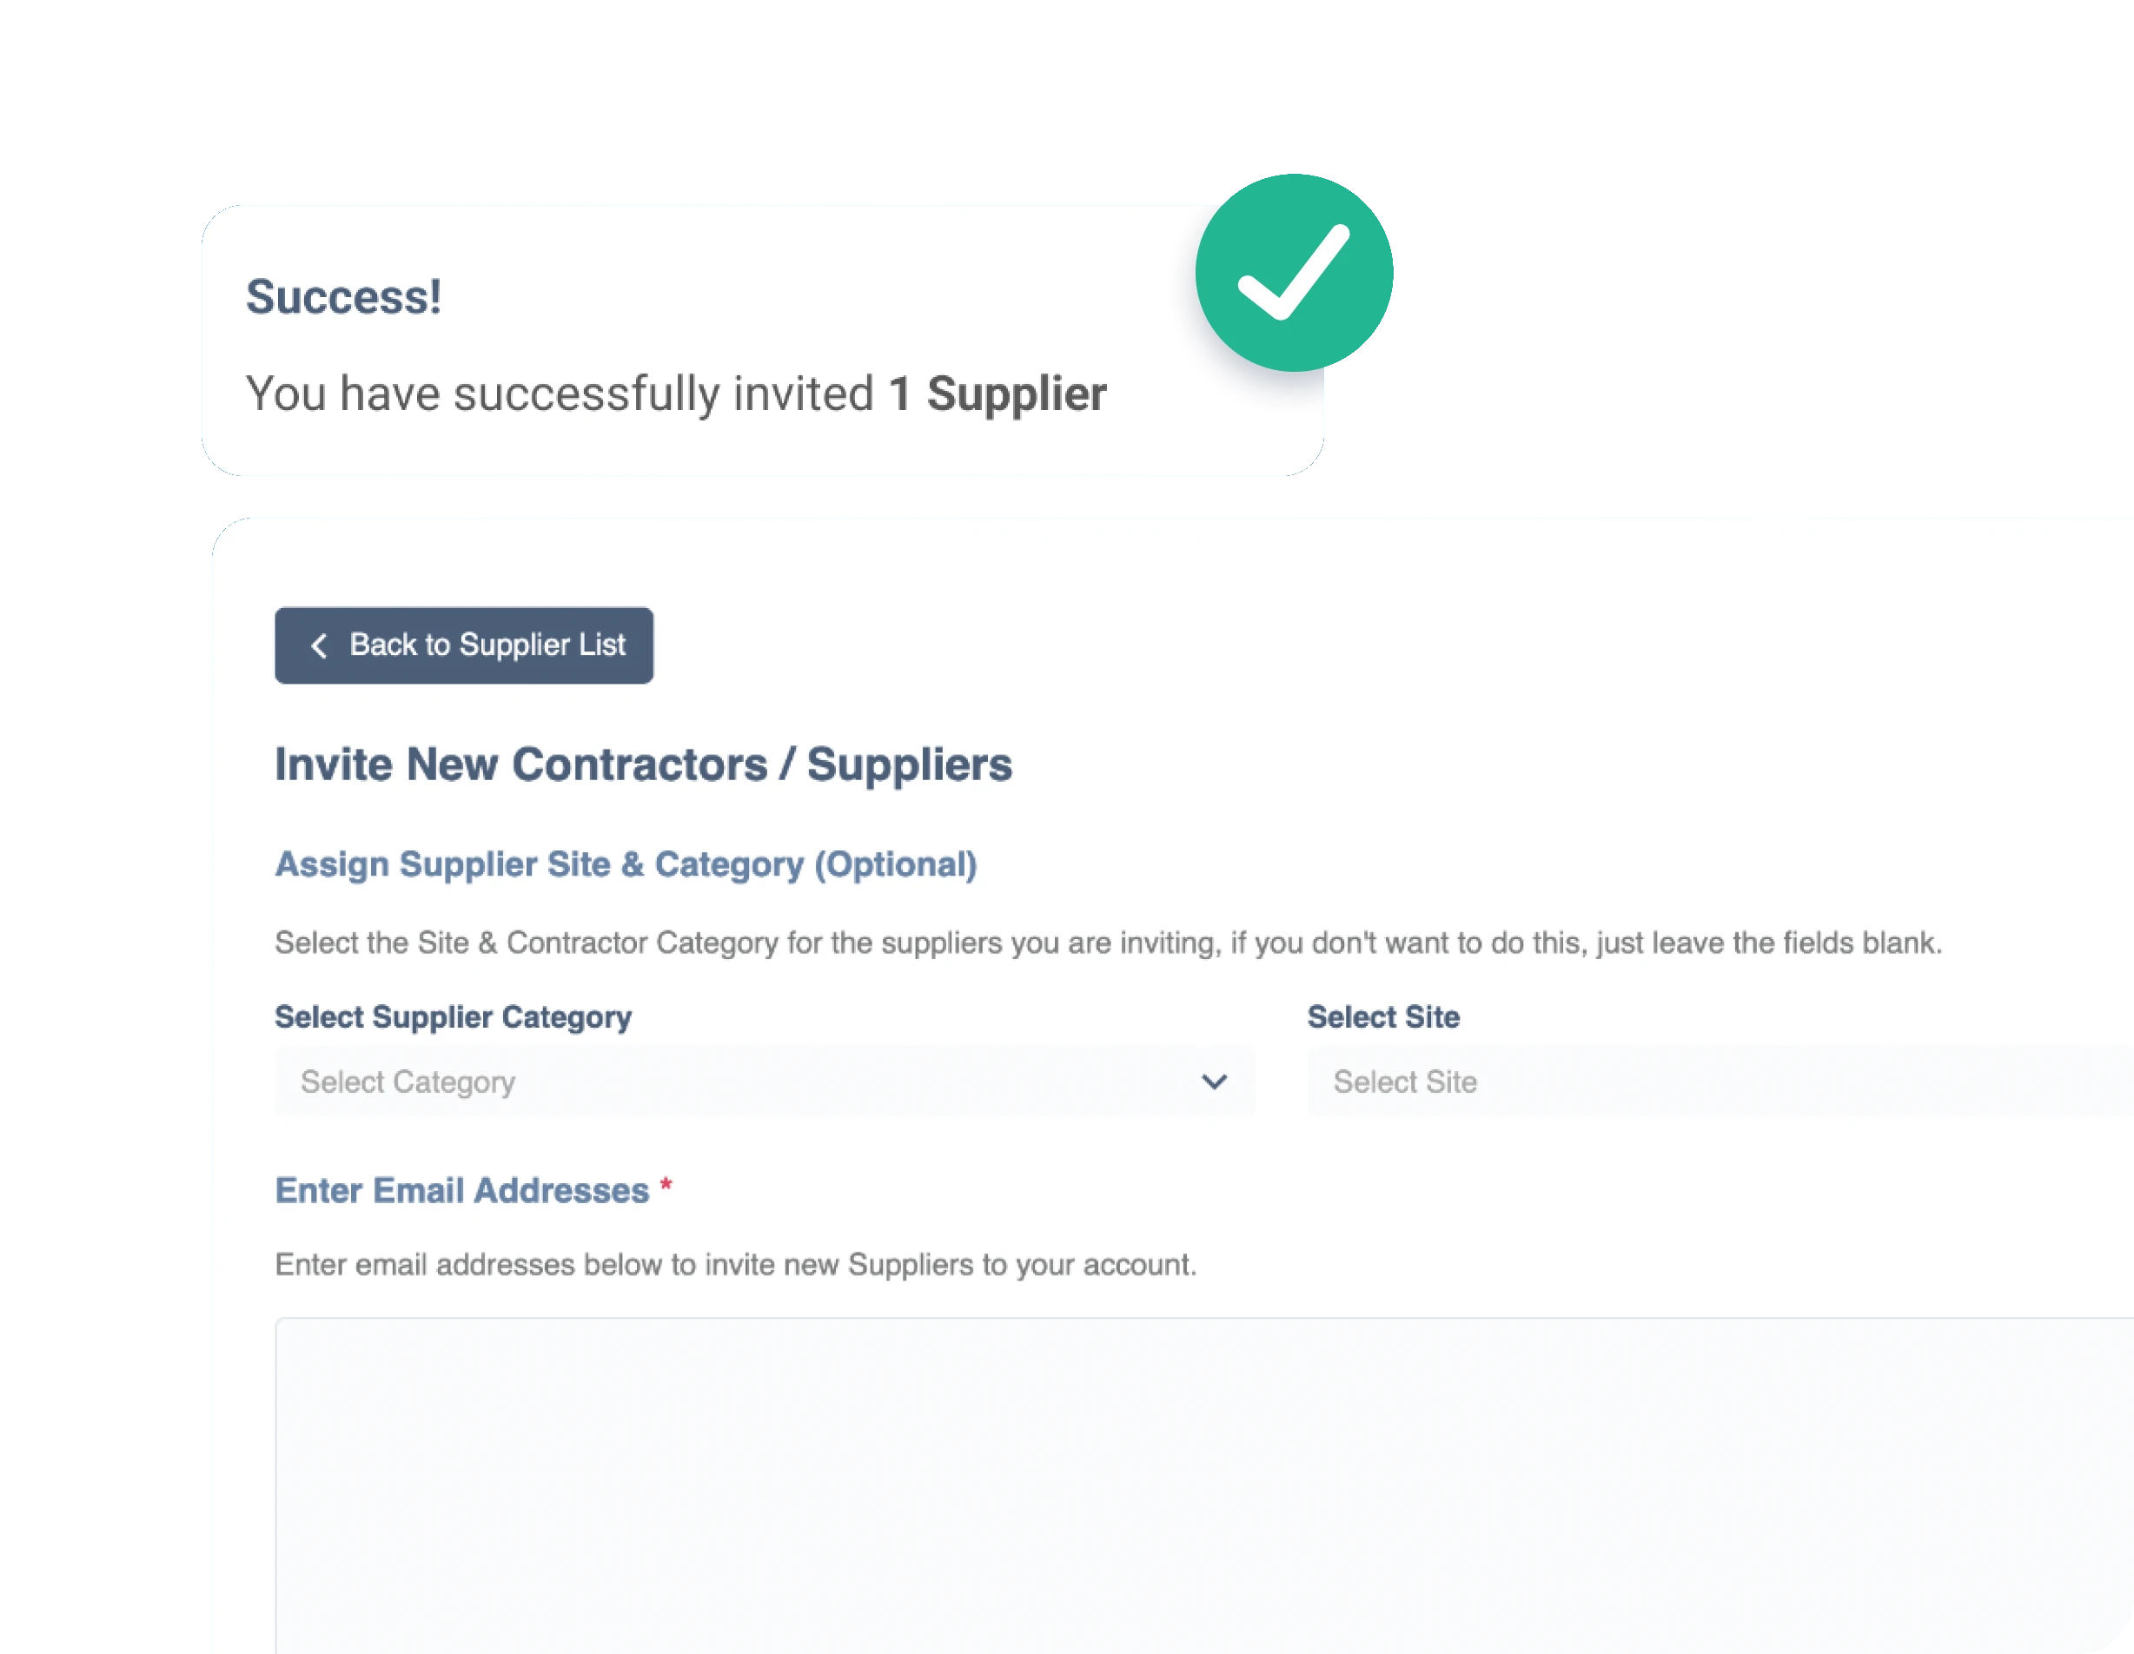This screenshot has height=1654, width=2134.
Task: Click the Invite New Contractors / Suppliers heading
Action: (643, 764)
